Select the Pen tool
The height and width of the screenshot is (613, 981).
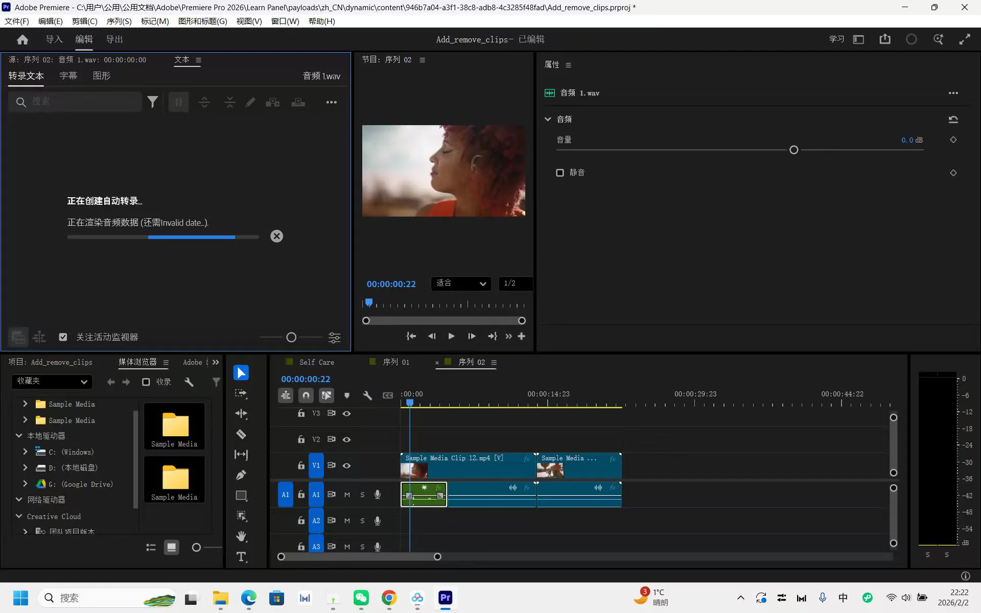(241, 475)
